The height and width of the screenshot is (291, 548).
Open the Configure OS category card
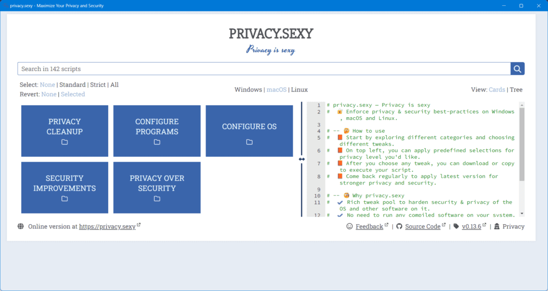(249, 131)
